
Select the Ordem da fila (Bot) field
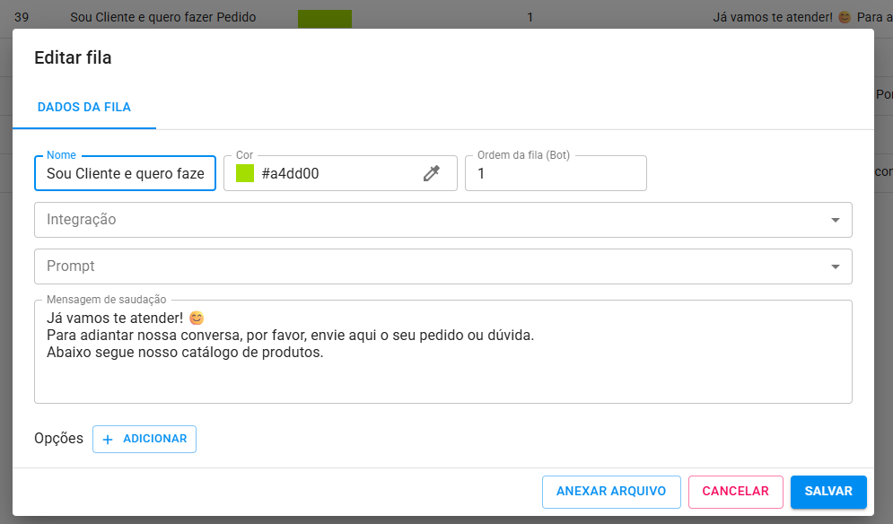pyautogui.click(x=555, y=174)
